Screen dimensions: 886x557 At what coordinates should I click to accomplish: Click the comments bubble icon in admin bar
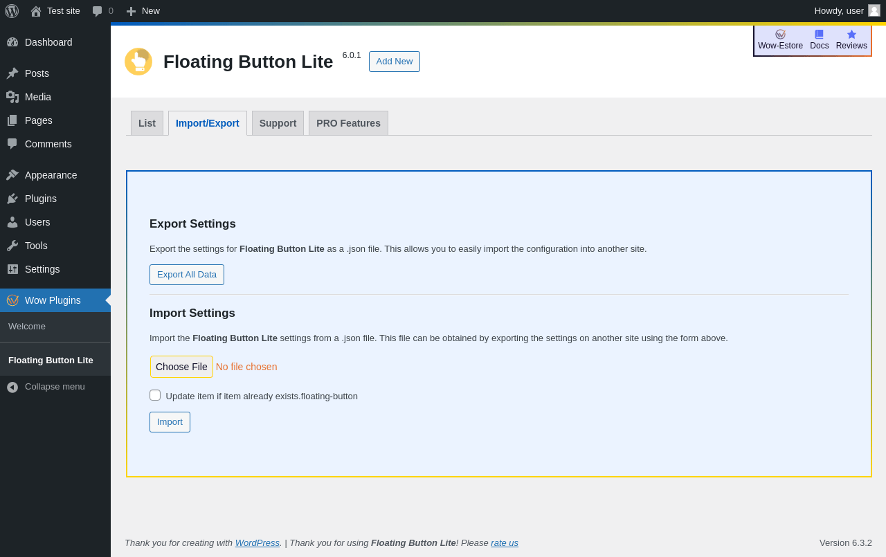pos(98,11)
